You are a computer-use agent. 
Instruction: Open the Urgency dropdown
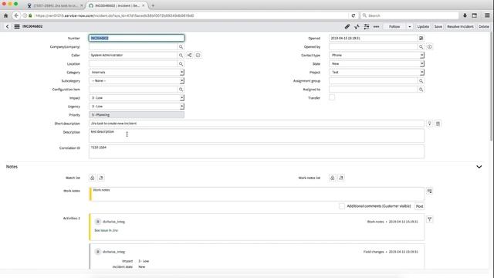[137, 107]
